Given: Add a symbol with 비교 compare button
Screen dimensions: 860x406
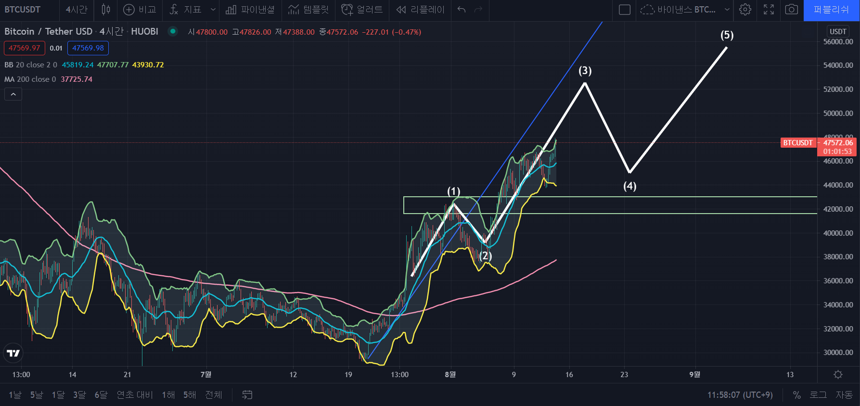Looking at the screenshot, I should (x=140, y=10).
